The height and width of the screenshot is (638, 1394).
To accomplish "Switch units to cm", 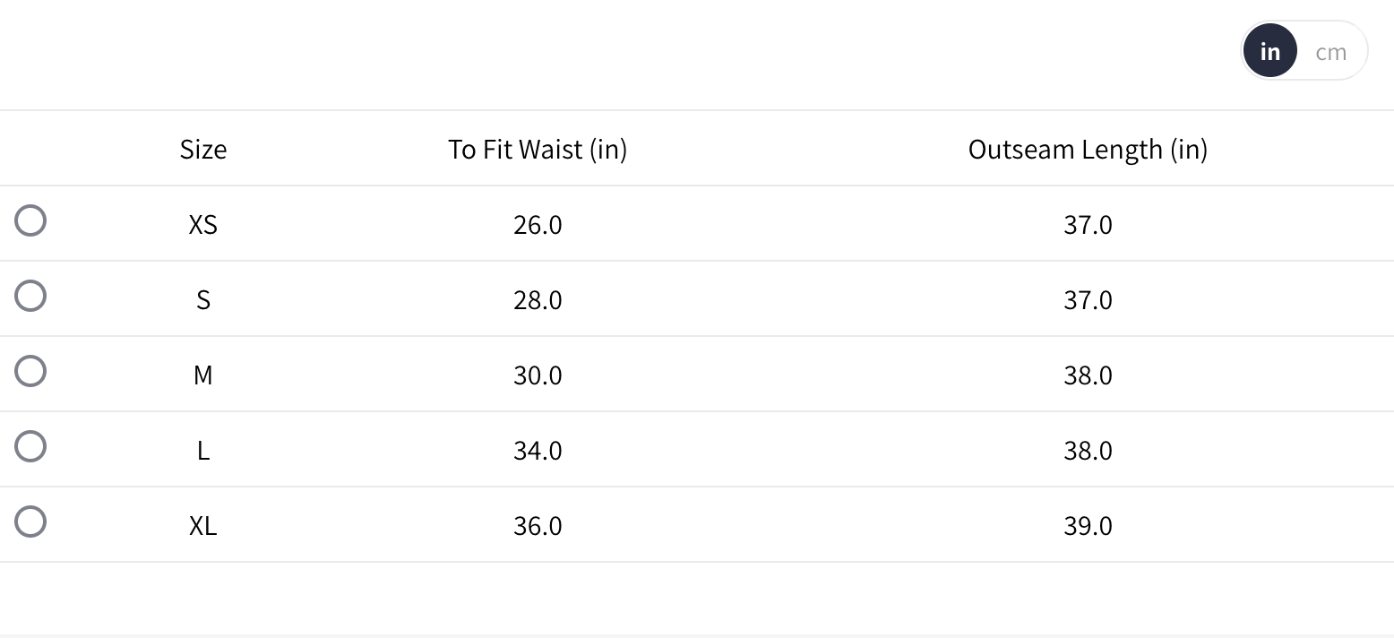I will click(1330, 52).
